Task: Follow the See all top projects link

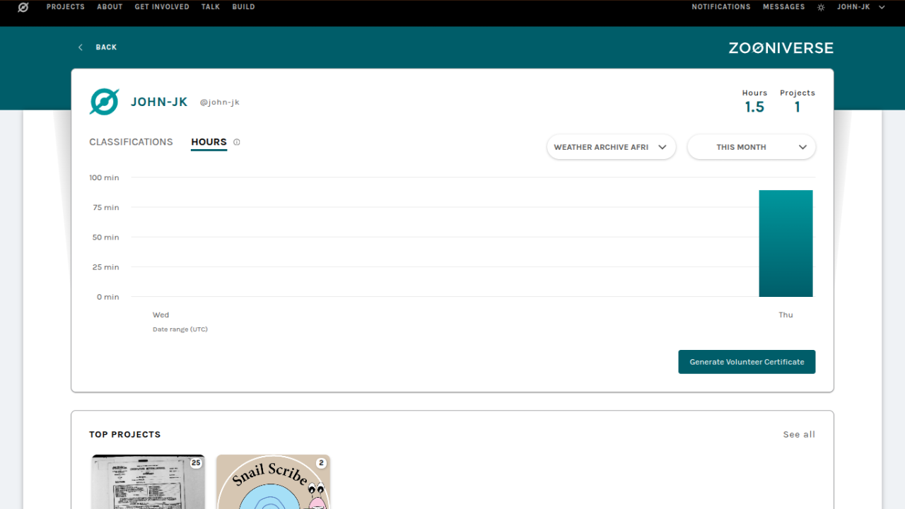Action: pyautogui.click(x=799, y=435)
